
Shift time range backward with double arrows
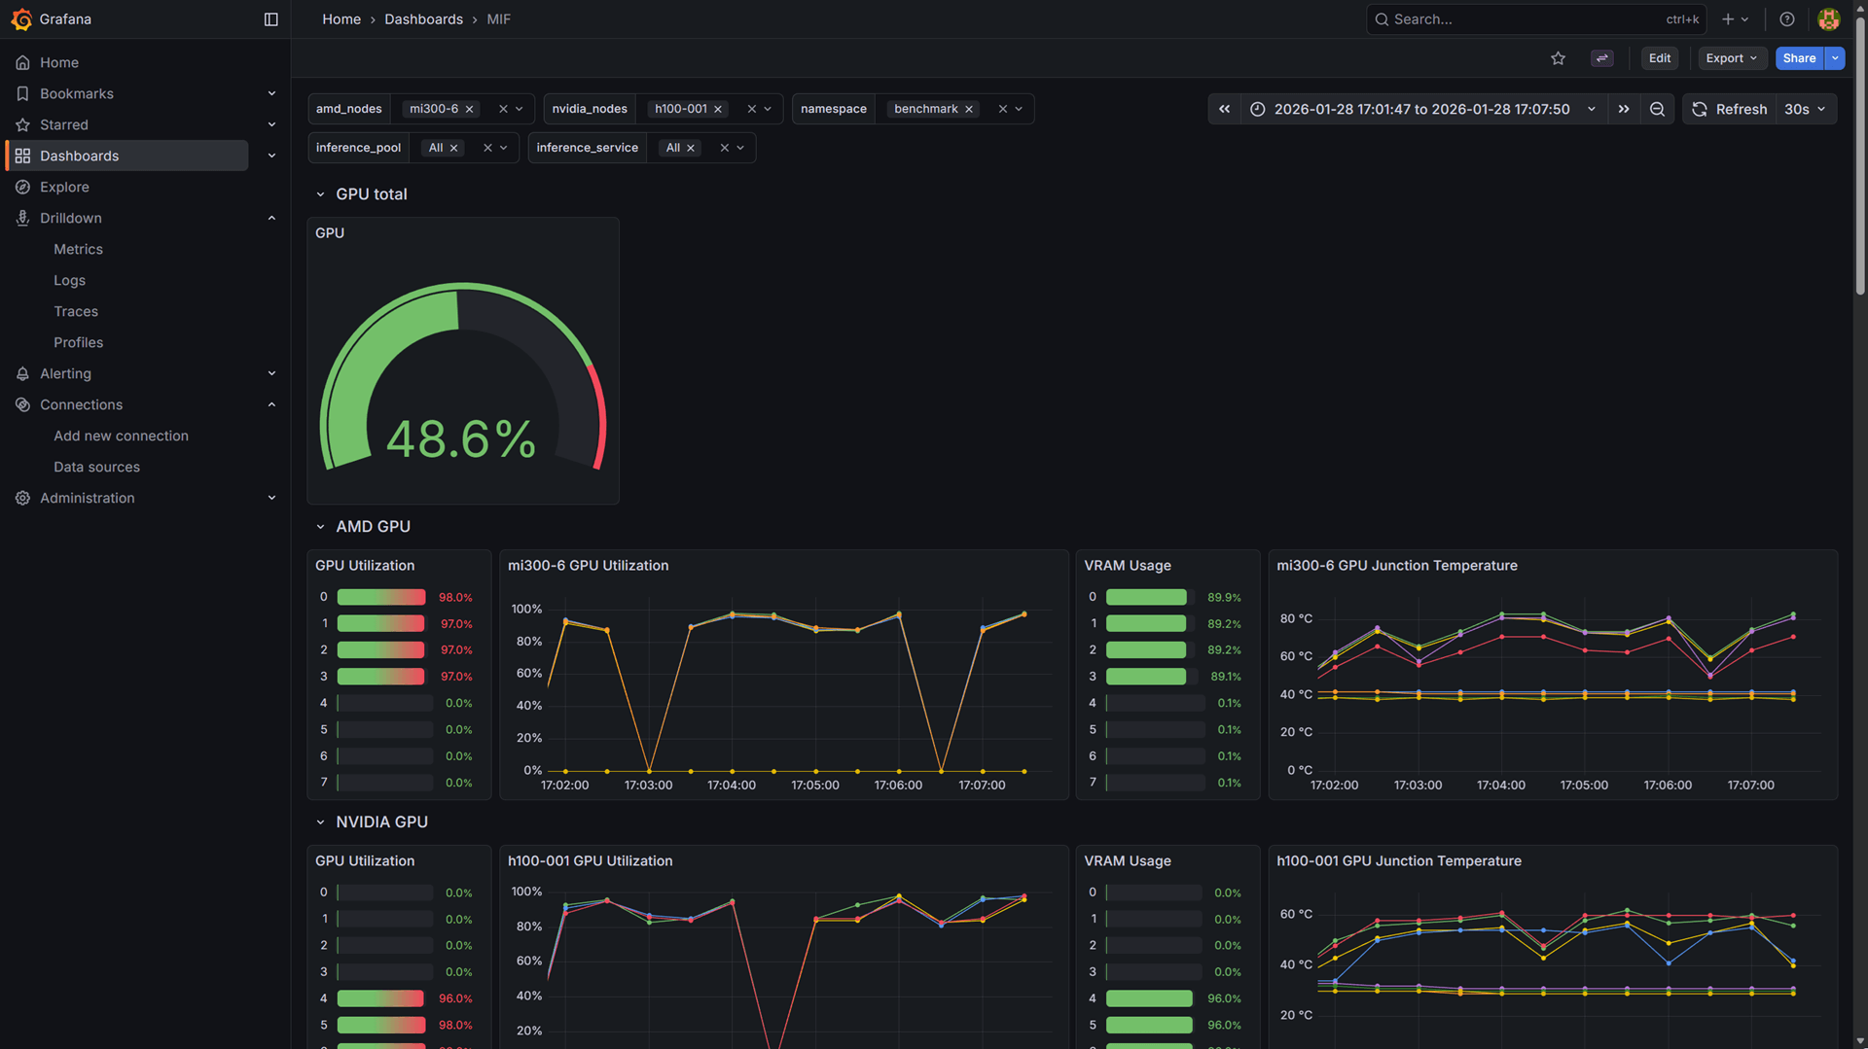tap(1224, 109)
